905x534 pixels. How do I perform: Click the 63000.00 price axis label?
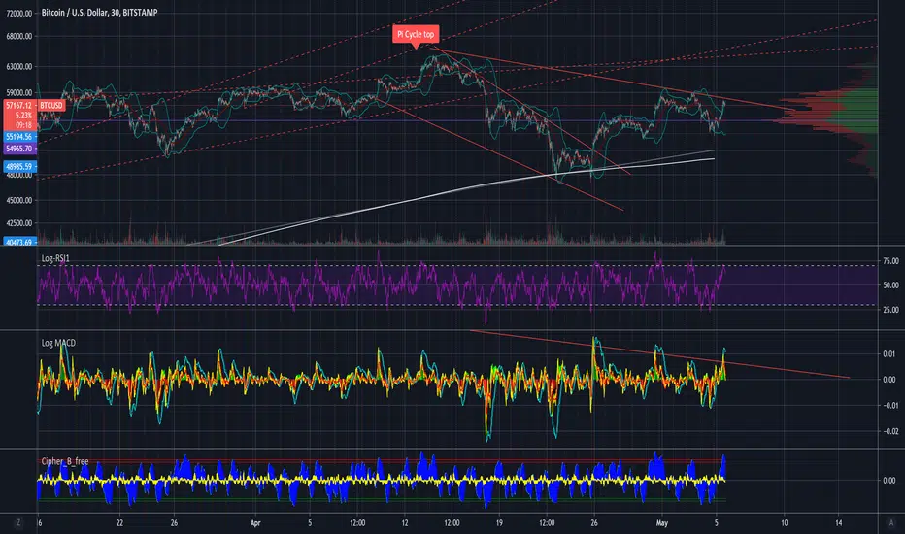coord(19,67)
